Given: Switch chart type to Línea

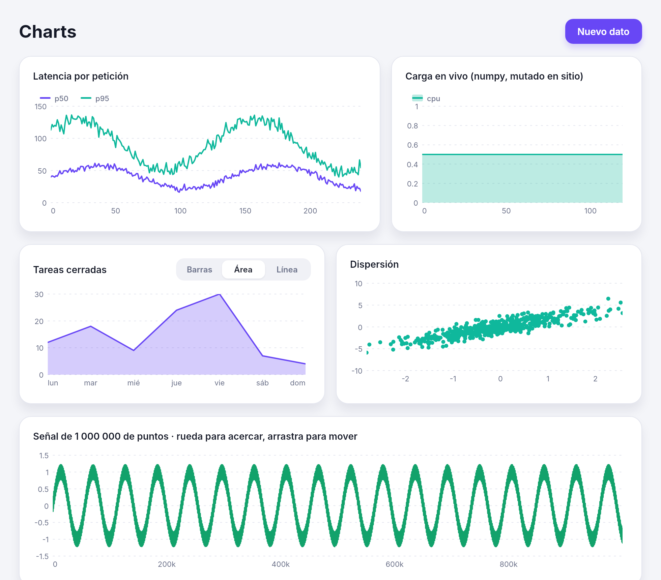Looking at the screenshot, I should click(287, 269).
